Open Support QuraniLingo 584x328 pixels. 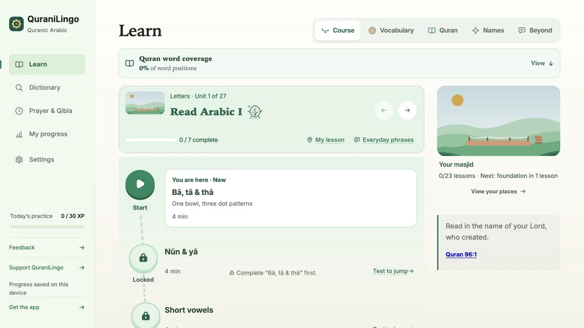pyautogui.click(x=47, y=267)
